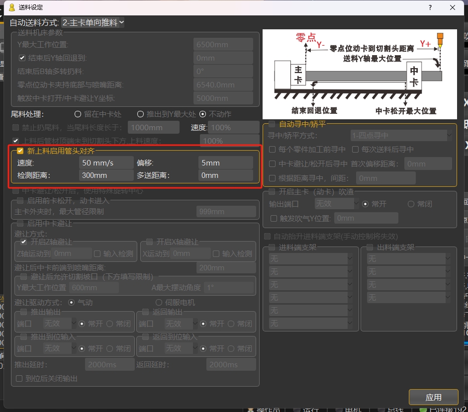Click the 应用 apply button
Screen dimensions: 468x412
(x=433, y=397)
